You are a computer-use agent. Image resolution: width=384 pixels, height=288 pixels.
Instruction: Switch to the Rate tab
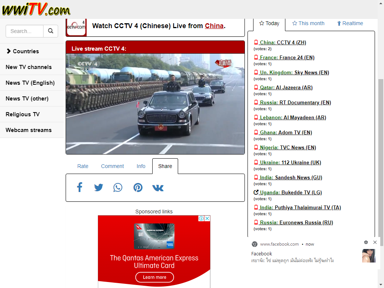(x=83, y=166)
